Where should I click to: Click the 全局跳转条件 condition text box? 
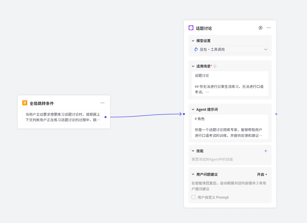(64, 117)
